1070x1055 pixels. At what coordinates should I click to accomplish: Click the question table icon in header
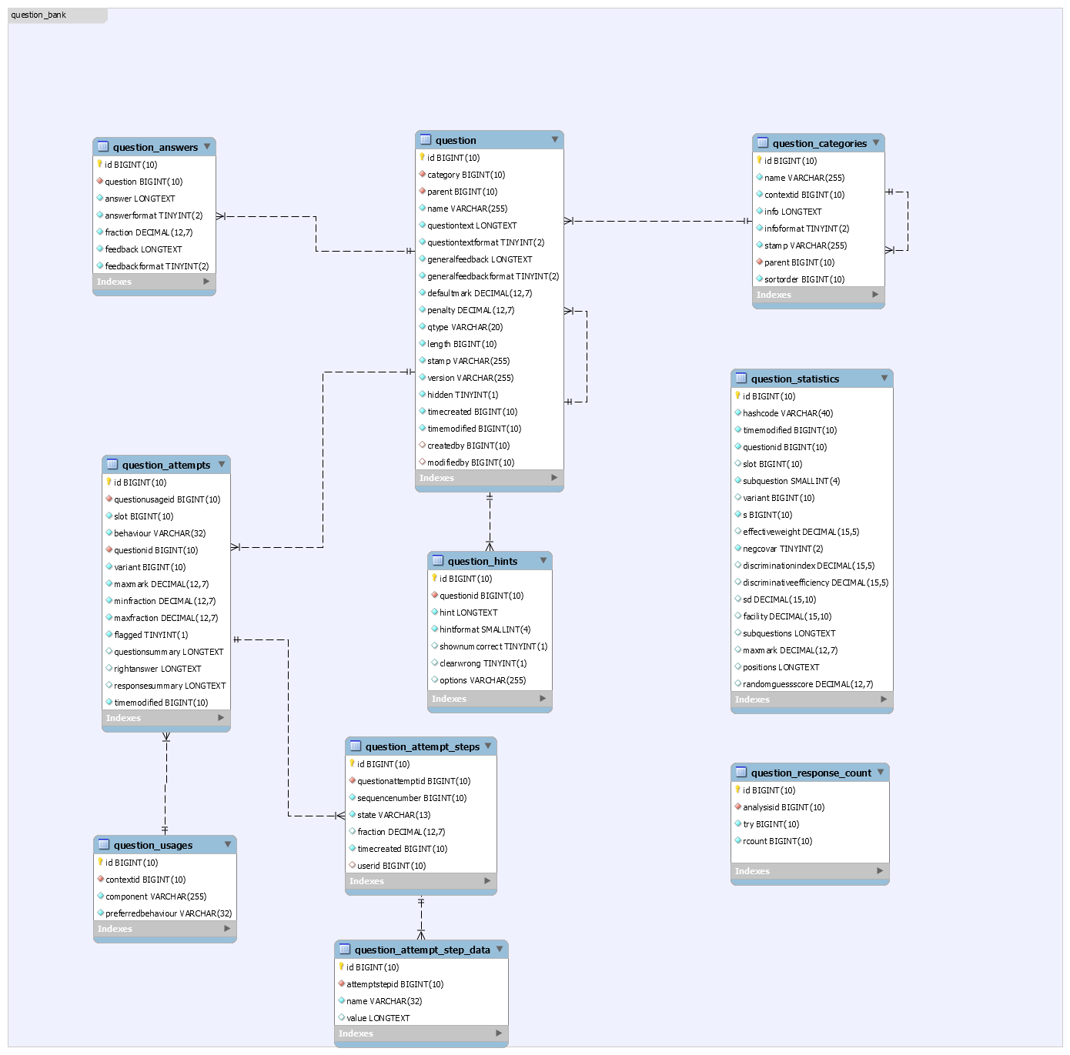(426, 140)
